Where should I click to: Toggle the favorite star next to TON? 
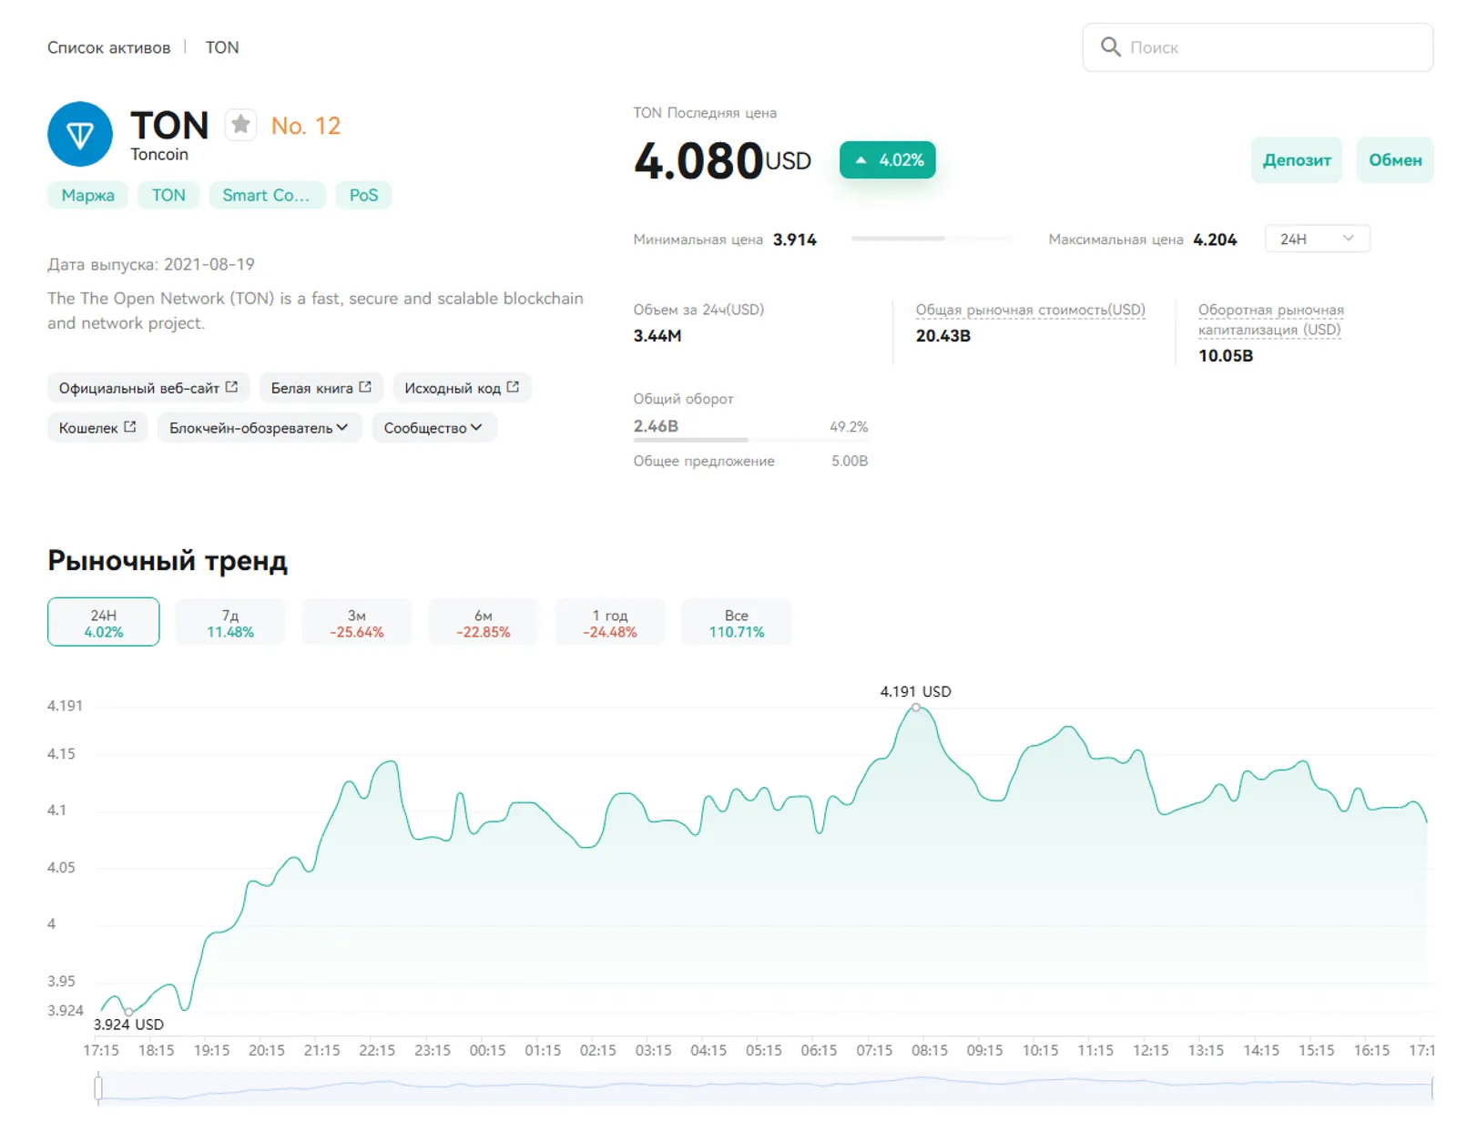[x=240, y=125]
